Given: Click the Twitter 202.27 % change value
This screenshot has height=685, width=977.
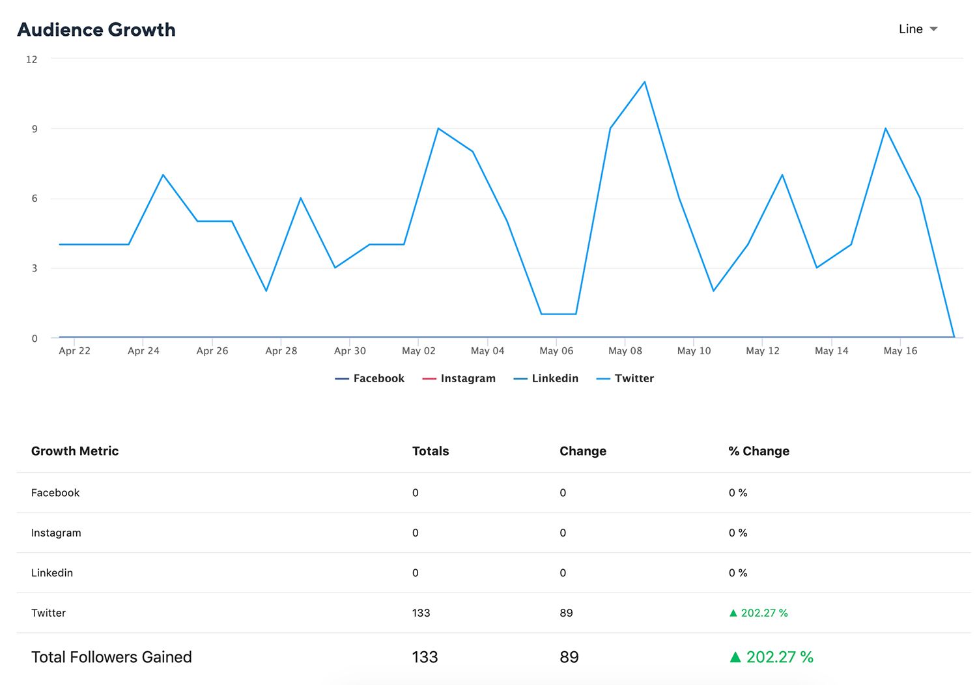Looking at the screenshot, I should [764, 613].
